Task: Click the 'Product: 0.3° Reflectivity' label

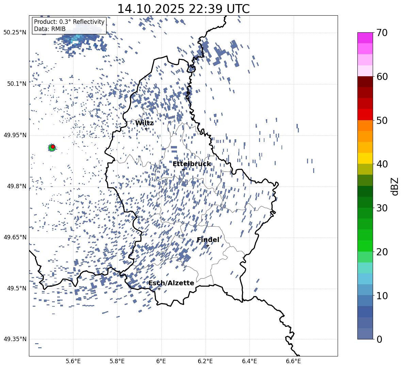Action: 69,22
